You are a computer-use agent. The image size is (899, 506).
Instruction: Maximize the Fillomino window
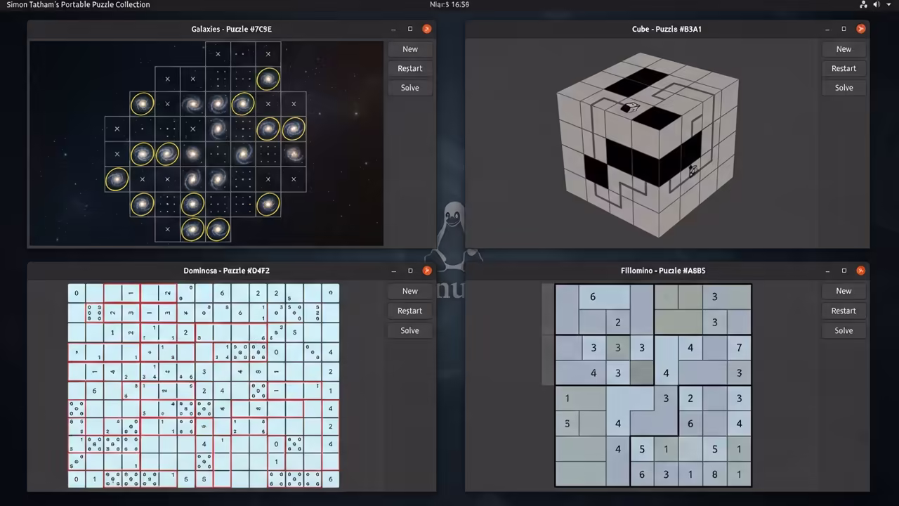[x=844, y=271]
